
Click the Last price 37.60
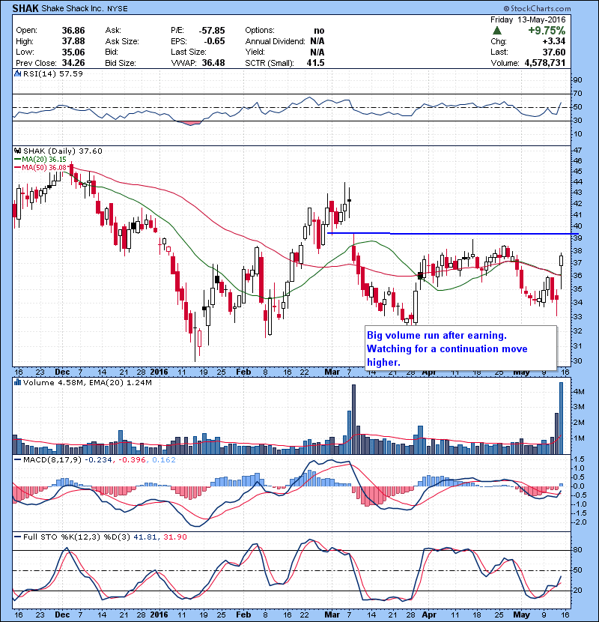(554, 52)
